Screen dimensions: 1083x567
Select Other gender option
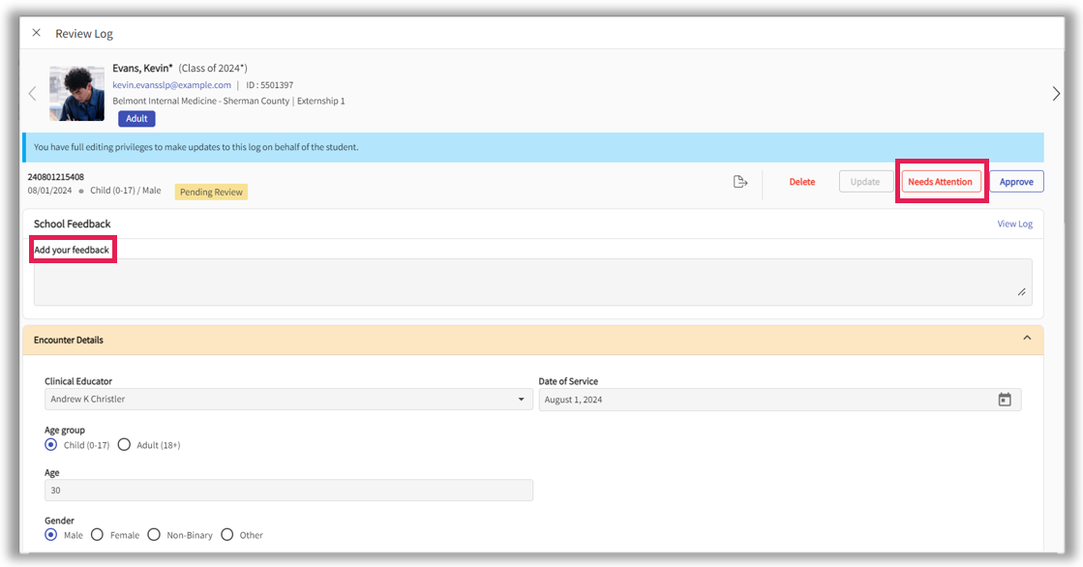point(227,535)
